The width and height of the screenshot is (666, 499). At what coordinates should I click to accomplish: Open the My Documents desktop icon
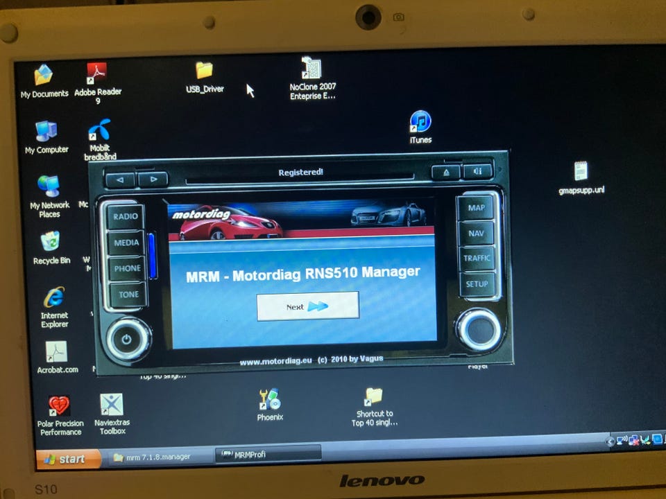point(44,80)
